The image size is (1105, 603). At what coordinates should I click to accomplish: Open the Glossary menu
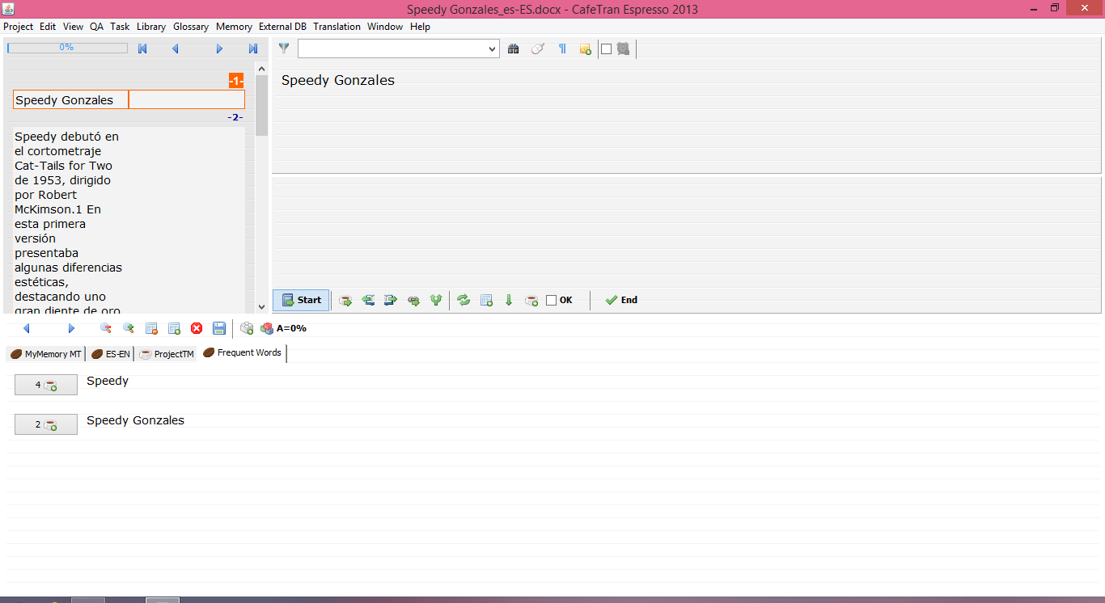(191, 27)
